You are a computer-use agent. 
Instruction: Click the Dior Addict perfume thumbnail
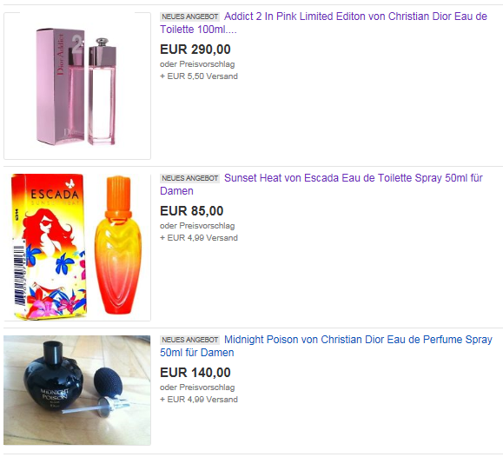point(77,86)
